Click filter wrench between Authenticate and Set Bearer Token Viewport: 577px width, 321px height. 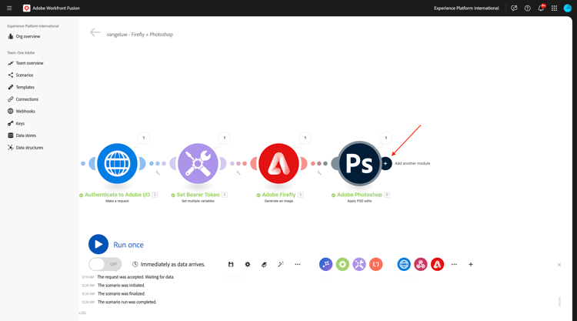[158, 172]
